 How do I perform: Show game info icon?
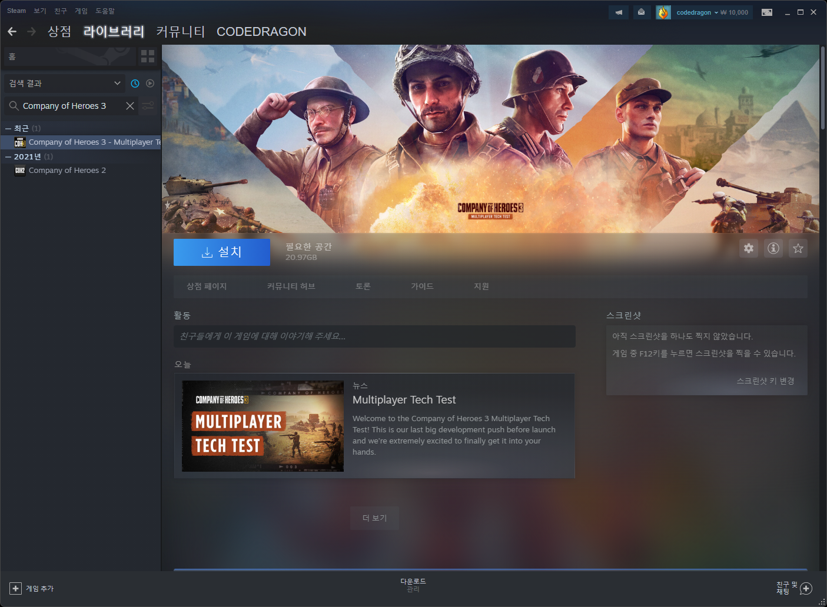coord(773,248)
